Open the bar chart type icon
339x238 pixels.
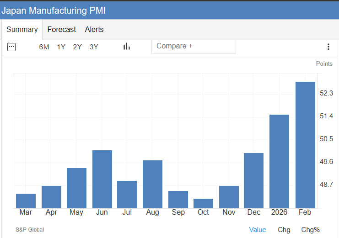pyautogui.click(x=127, y=47)
